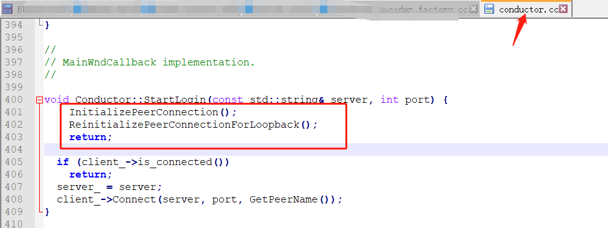The image size is (608, 228).
Task: Close the factory.cc tab
Action: coord(473,9)
